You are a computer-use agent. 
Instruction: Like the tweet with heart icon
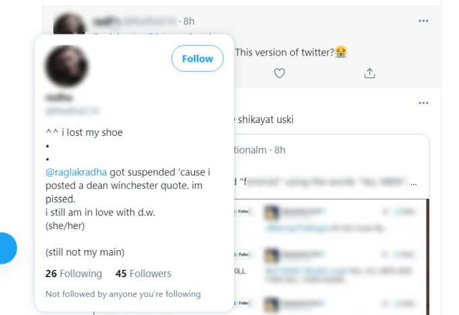coord(279,73)
